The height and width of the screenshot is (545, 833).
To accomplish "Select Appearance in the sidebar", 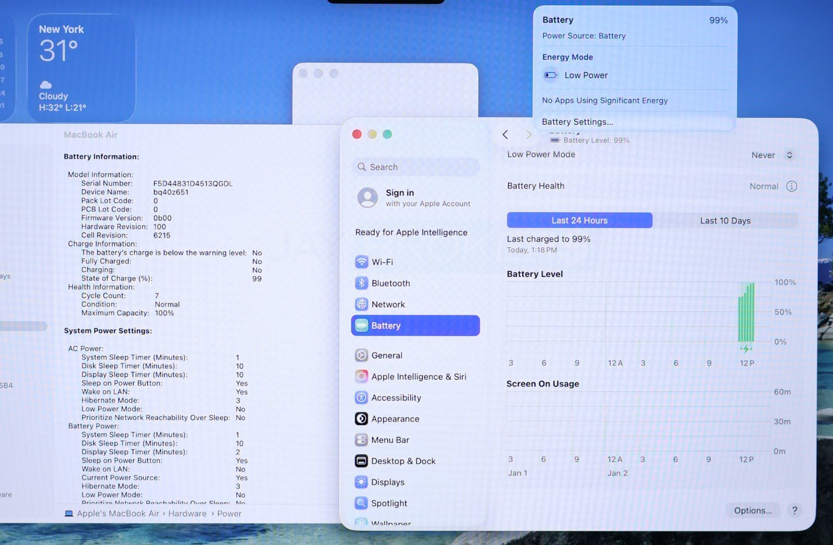I will (x=395, y=419).
